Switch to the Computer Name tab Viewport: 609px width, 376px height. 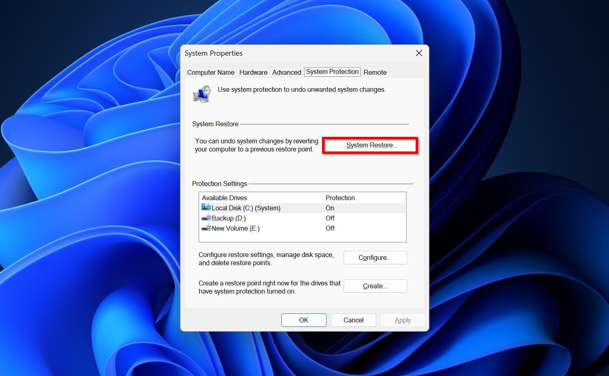coord(211,72)
